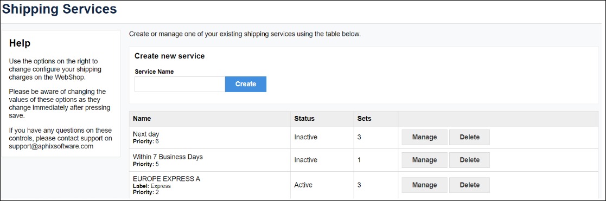Click the Help panel heading

click(x=20, y=43)
